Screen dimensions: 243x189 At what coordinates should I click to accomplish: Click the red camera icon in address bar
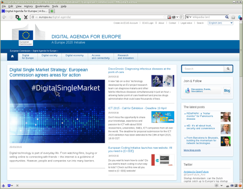pos(169,17)
